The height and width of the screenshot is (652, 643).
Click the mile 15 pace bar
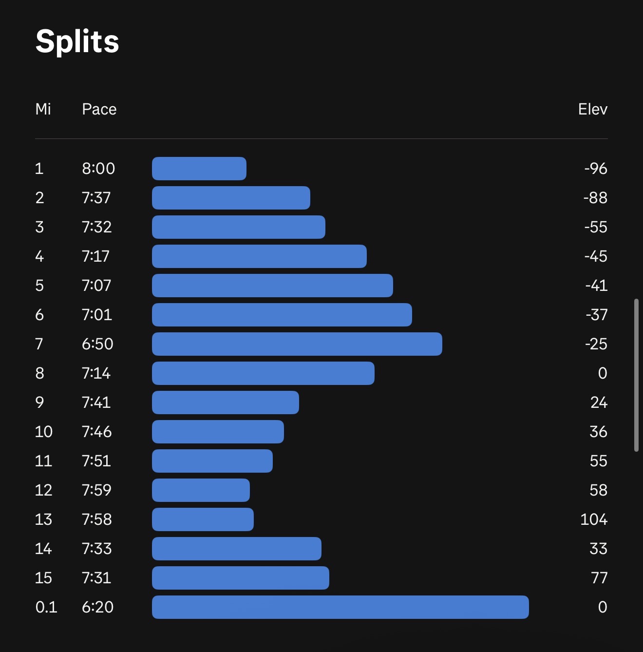(x=240, y=578)
